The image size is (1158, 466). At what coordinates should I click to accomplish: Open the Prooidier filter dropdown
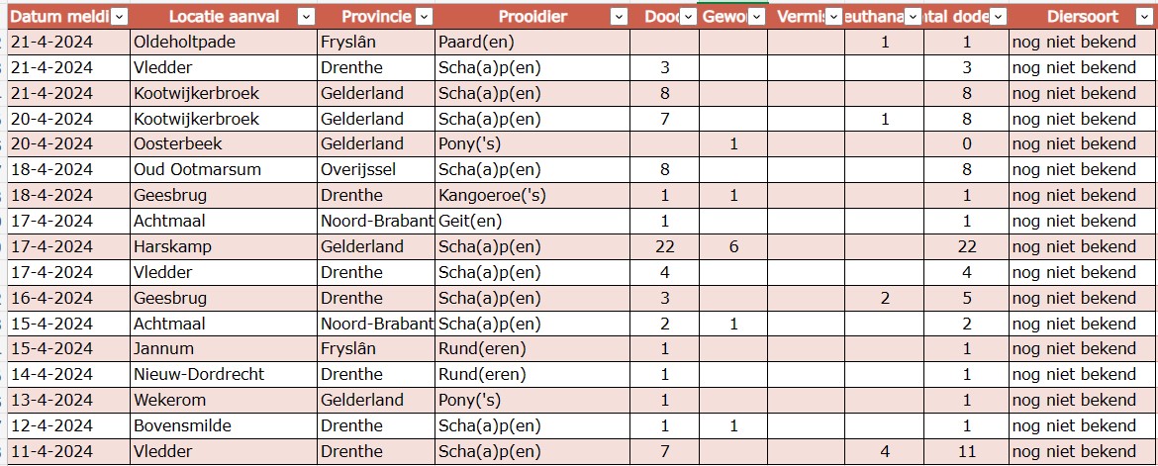(619, 17)
